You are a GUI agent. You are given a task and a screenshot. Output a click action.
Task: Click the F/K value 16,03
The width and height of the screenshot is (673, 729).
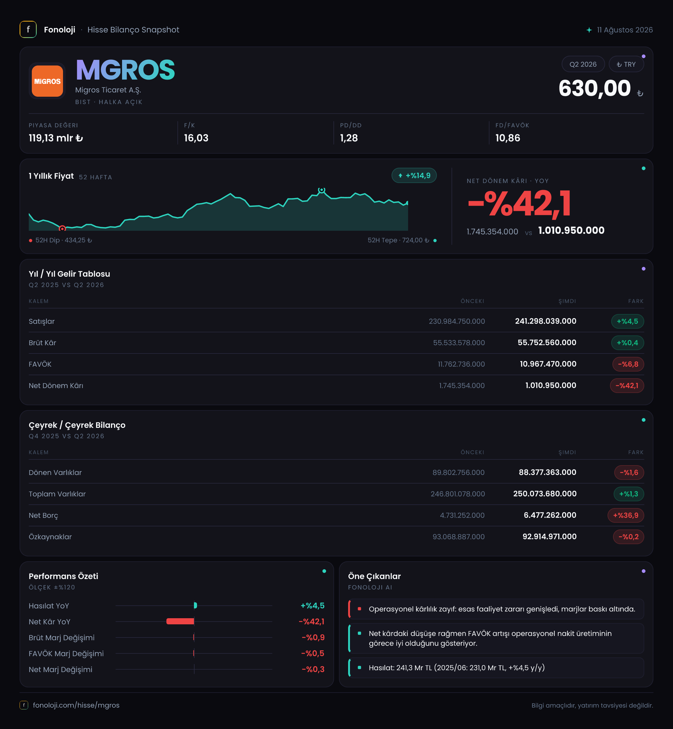[196, 138]
